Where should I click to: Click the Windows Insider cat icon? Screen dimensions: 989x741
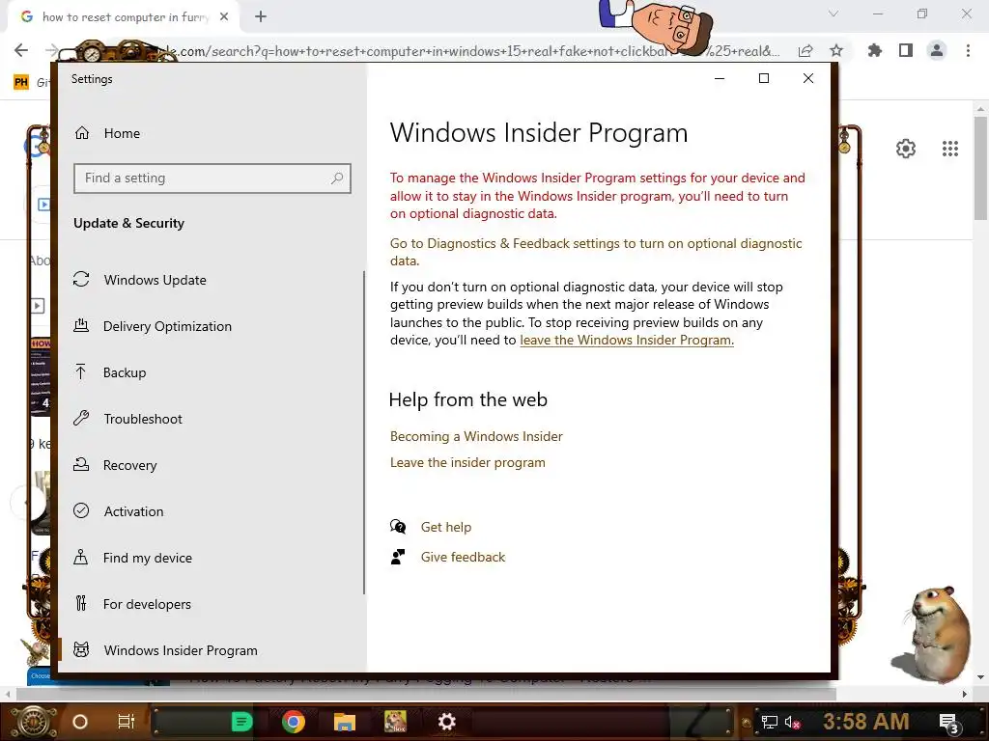click(81, 649)
